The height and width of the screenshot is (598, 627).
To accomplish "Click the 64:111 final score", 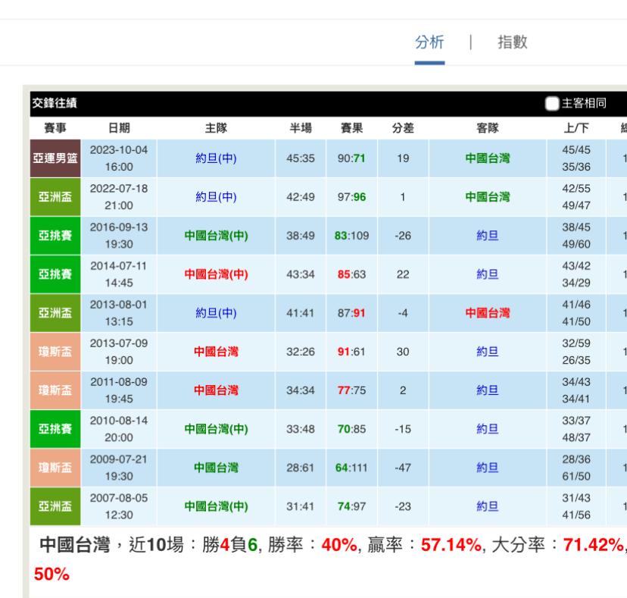I will [x=351, y=468].
